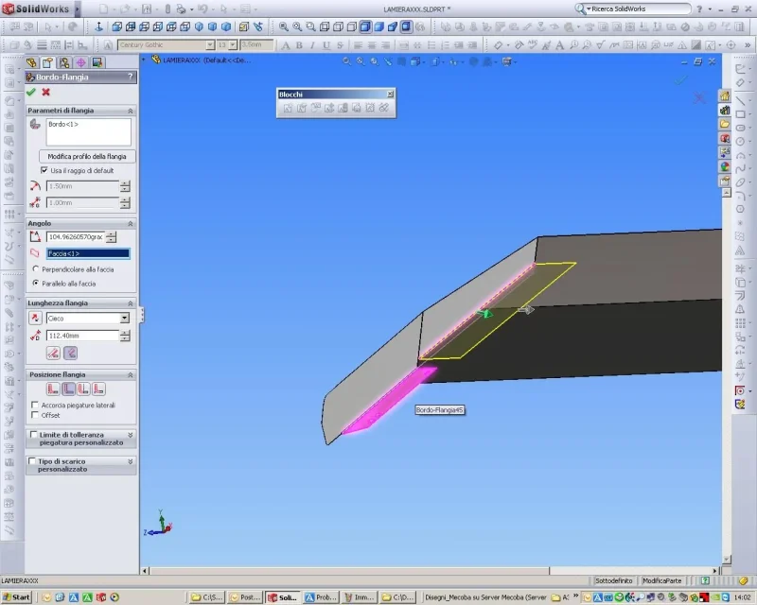Open the DimXpertManager tab
Screen dimensions: 757x605
click(80, 62)
